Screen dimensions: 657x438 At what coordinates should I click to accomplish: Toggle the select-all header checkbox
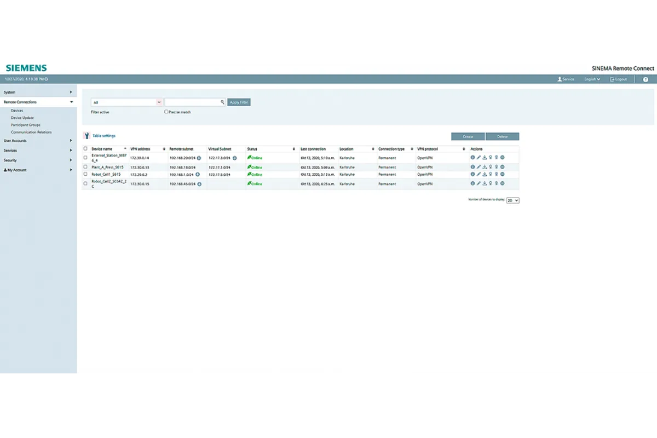point(85,148)
